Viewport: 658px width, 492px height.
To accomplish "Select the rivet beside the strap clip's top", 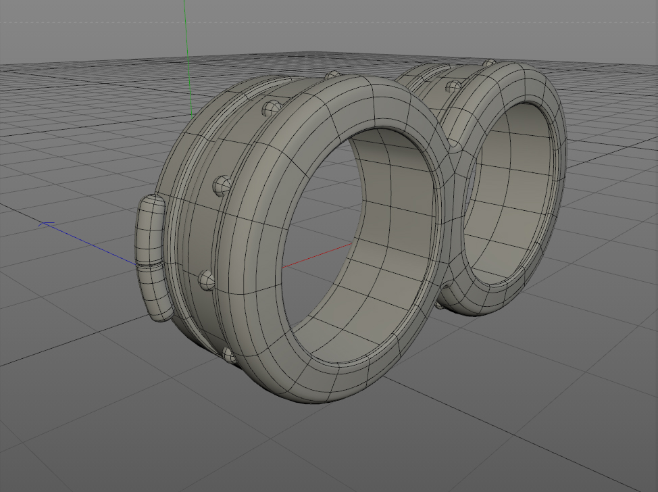I will (x=222, y=186).
